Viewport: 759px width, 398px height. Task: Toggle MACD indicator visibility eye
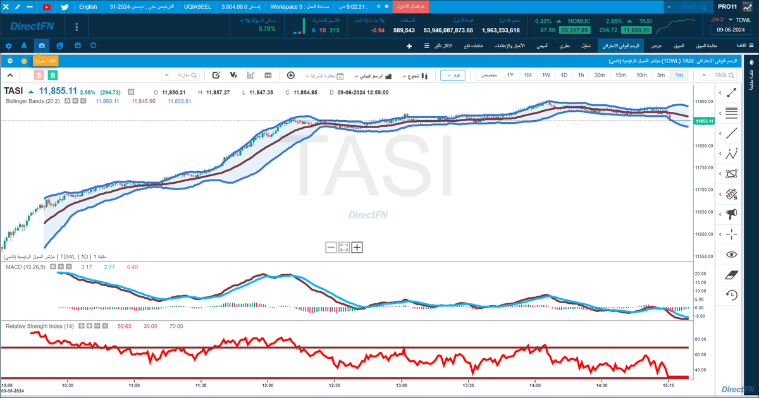pos(60,267)
